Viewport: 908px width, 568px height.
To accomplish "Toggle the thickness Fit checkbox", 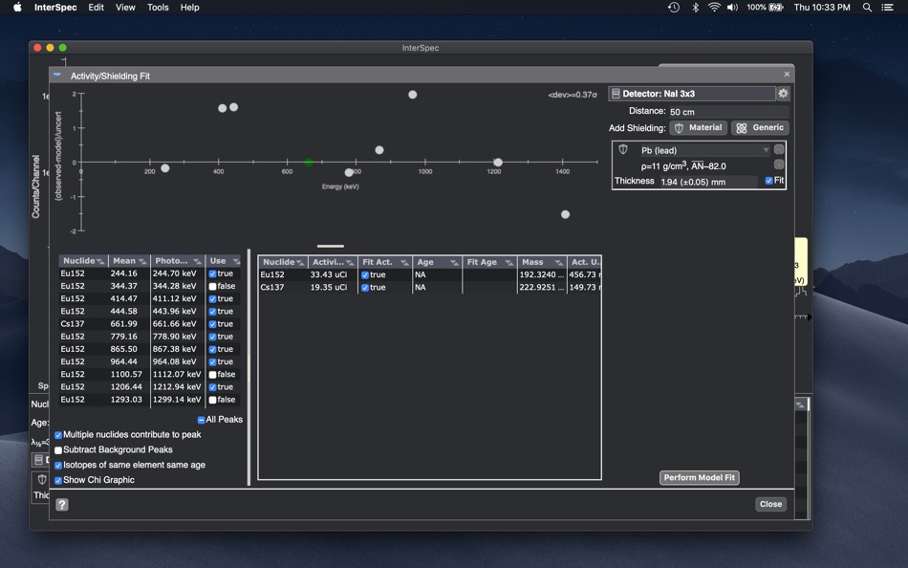I will pos(768,181).
